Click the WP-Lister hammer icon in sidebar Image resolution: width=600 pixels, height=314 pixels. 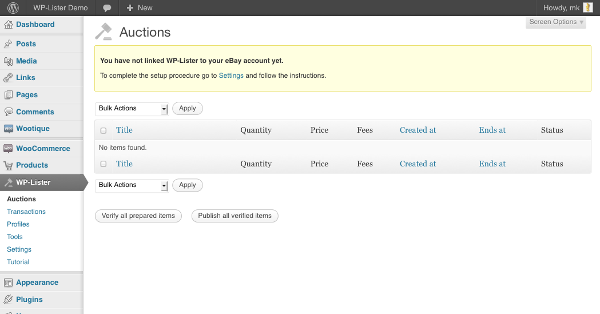pos(9,182)
